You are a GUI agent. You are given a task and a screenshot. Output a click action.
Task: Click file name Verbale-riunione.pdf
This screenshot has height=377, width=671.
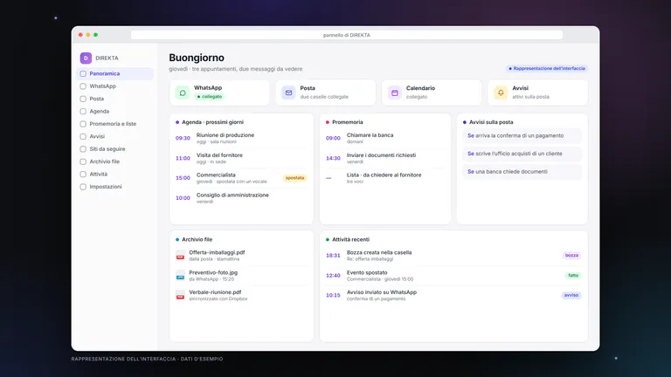(x=215, y=292)
